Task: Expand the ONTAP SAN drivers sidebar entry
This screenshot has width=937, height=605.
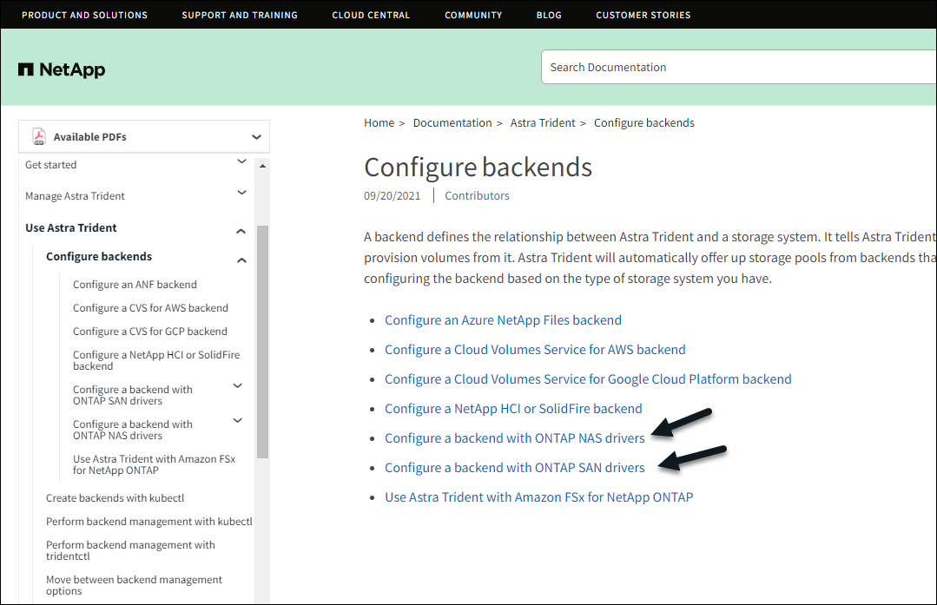Action: 237,385
